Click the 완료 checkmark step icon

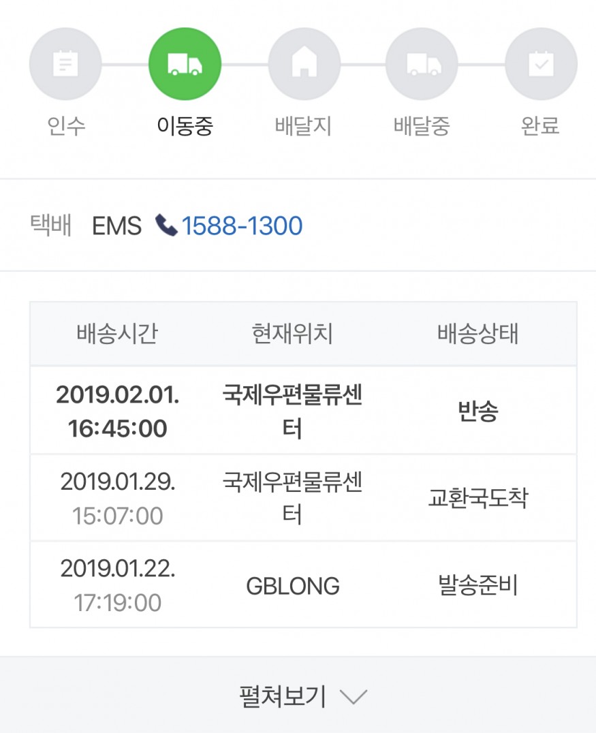pos(541,64)
